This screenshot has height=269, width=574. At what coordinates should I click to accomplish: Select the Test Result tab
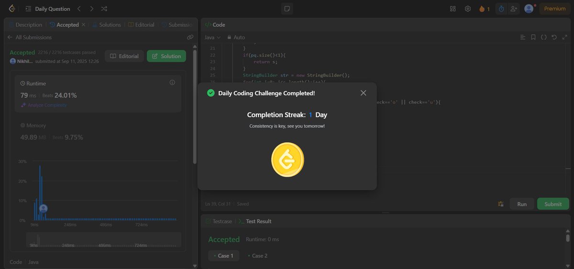pyautogui.click(x=255, y=221)
